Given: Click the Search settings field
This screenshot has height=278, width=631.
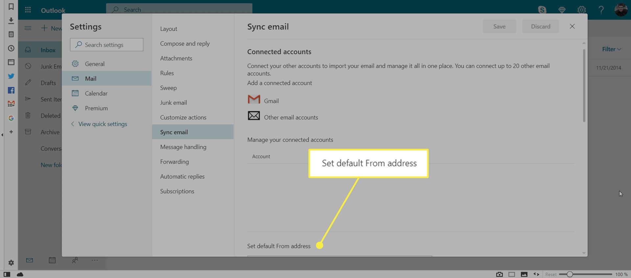Looking at the screenshot, I should pos(106,45).
